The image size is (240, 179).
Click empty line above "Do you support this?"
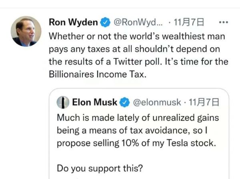[x=136, y=155]
